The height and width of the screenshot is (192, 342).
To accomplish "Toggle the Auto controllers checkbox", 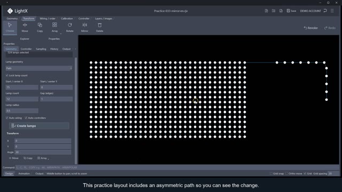I will click(x=26, y=118).
